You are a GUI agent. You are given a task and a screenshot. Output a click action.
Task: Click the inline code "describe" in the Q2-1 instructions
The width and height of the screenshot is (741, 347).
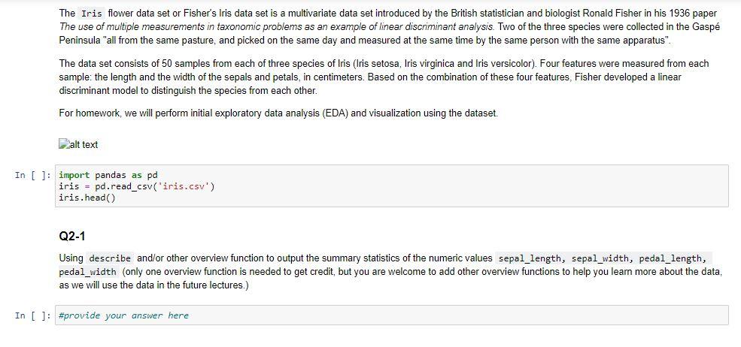point(110,258)
